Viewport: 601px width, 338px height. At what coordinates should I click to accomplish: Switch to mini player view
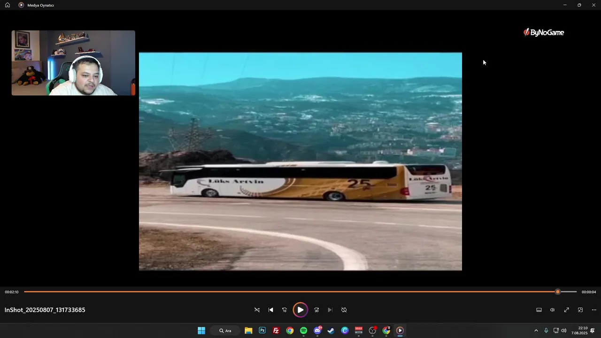580,310
